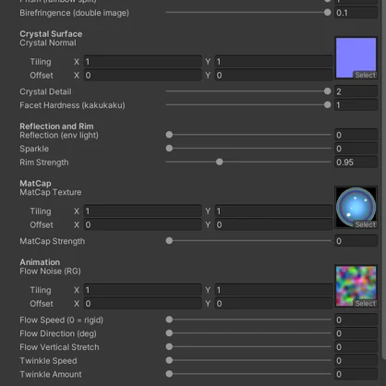The width and height of the screenshot is (386, 386).
Task: Edit the Flow Speed value field
Action: click(x=356, y=320)
